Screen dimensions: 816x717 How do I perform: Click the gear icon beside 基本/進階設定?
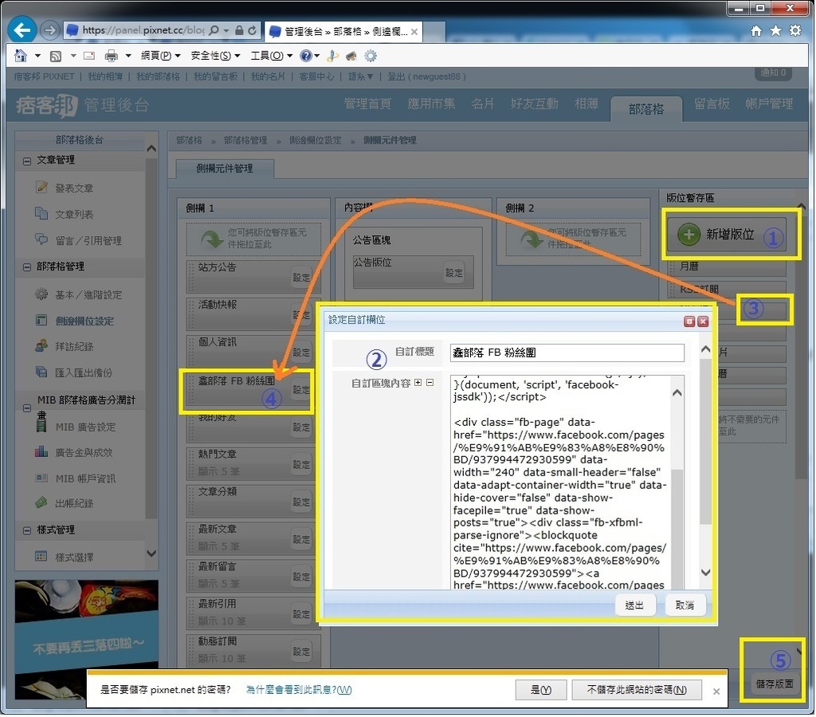click(x=41, y=293)
